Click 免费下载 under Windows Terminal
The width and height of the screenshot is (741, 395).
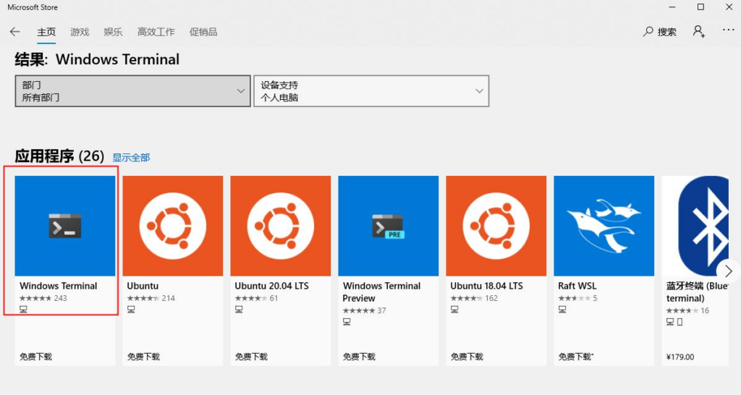(x=35, y=357)
